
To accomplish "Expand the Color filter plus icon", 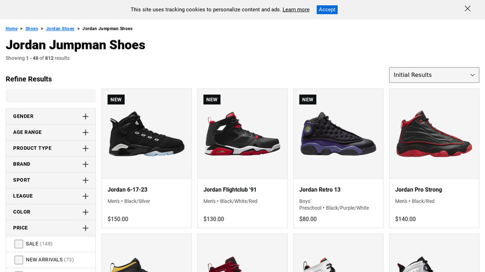I will click(x=85, y=212).
